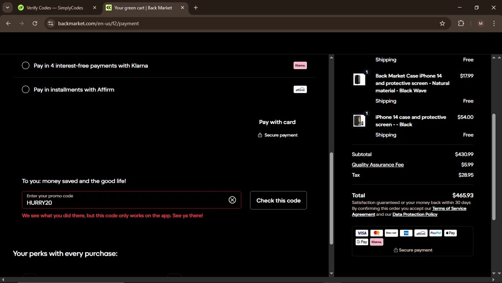
Task: Open the Quality Assurance Fee link
Action: point(378,165)
